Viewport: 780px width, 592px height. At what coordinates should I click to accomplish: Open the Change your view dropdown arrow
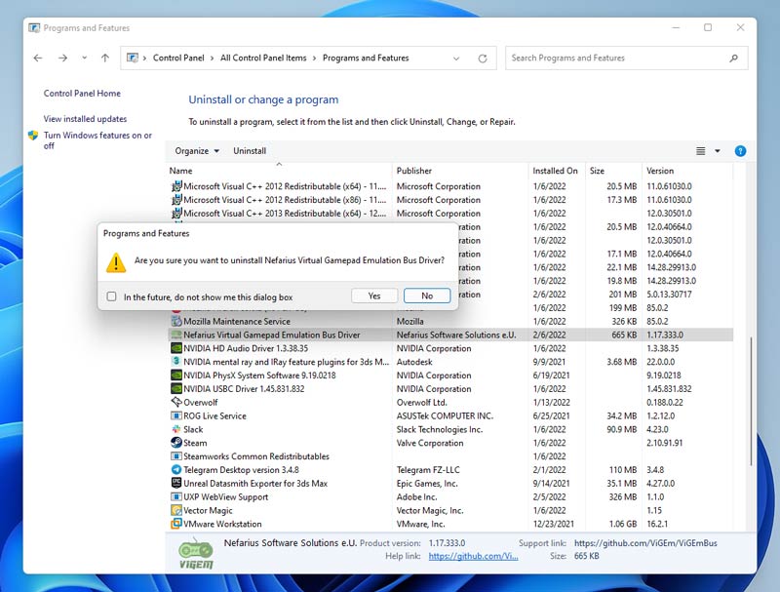tap(715, 151)
